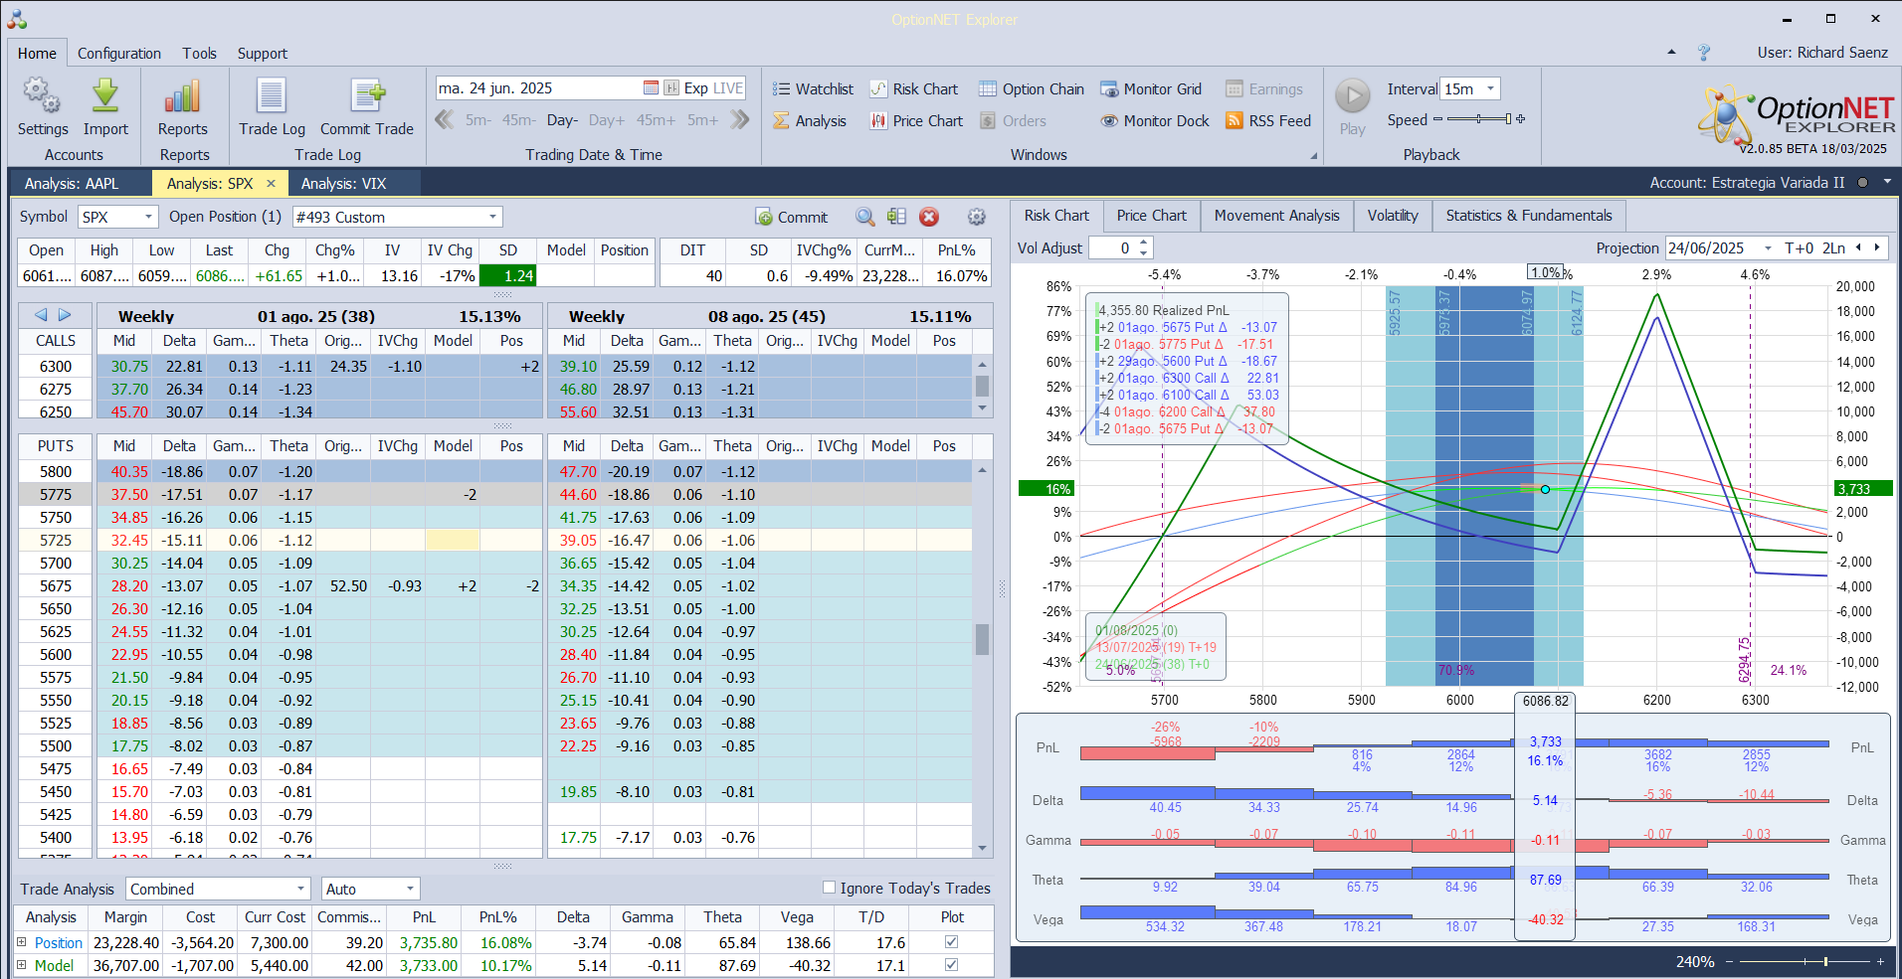Screen dimensions: 1902x979
Task: Switch to the Analysis: AAPL tab
Action: click(x=72, y=183)
